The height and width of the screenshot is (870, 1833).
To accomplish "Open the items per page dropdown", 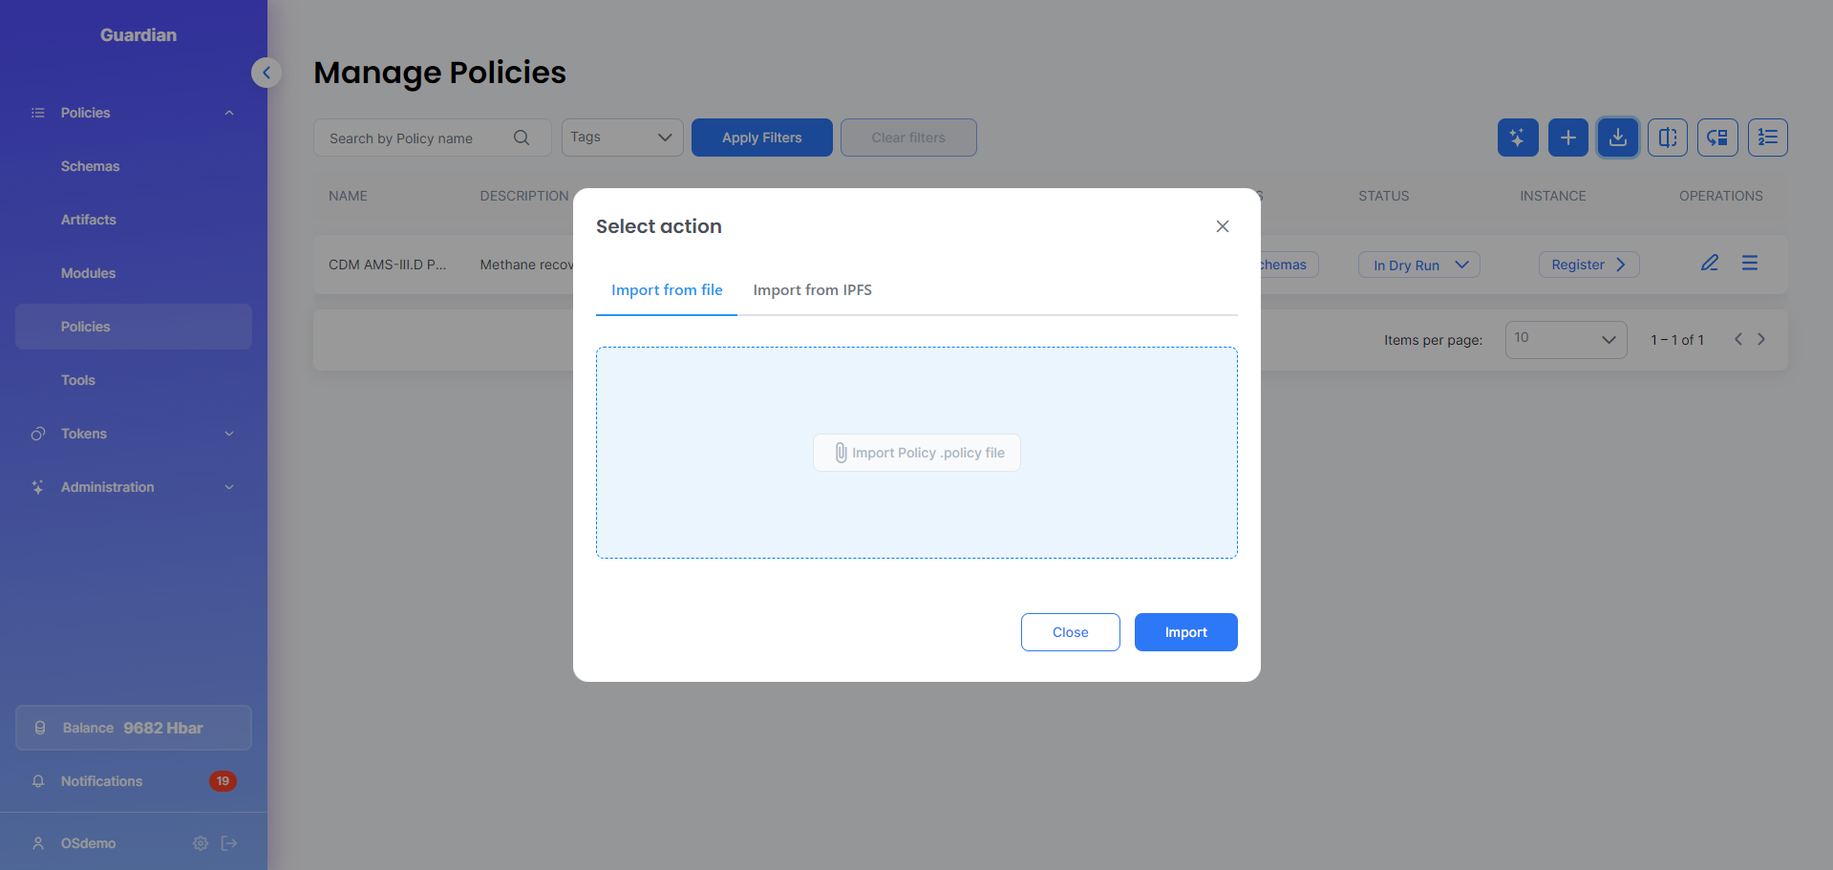I will pyautogui.click(x=1565, y=340).
